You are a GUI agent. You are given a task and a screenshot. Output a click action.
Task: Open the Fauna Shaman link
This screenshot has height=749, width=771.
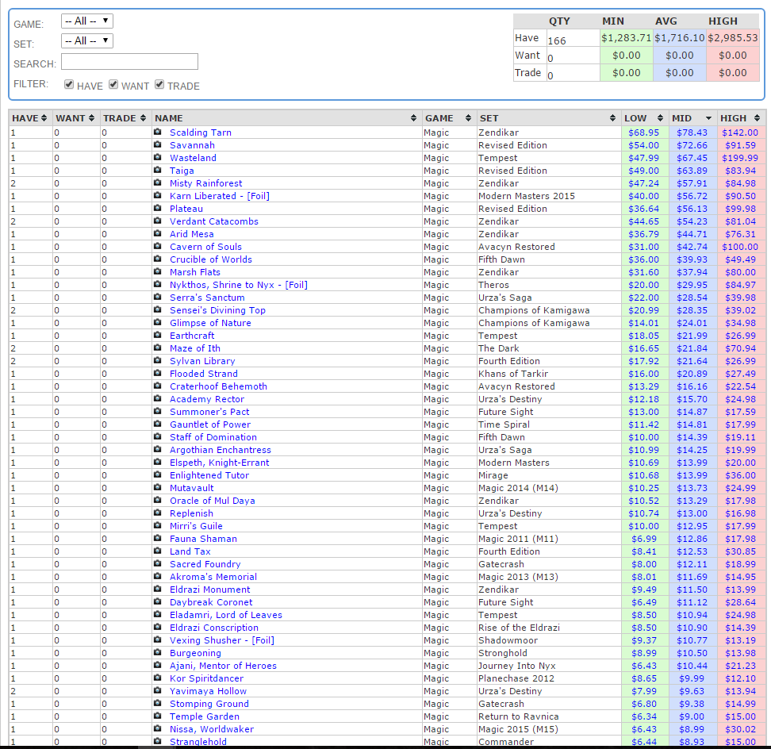tap(204, 539)
